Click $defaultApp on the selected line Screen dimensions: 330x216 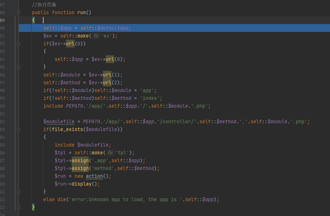[x=113, y=28]
